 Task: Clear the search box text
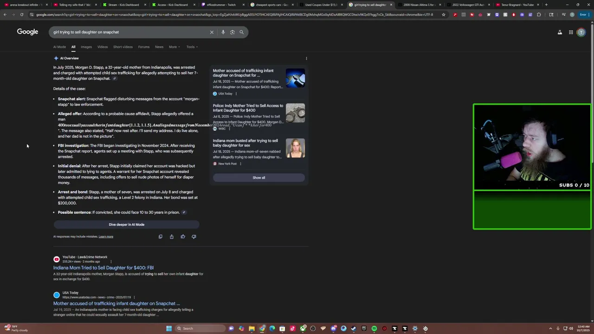click(212, 32)
